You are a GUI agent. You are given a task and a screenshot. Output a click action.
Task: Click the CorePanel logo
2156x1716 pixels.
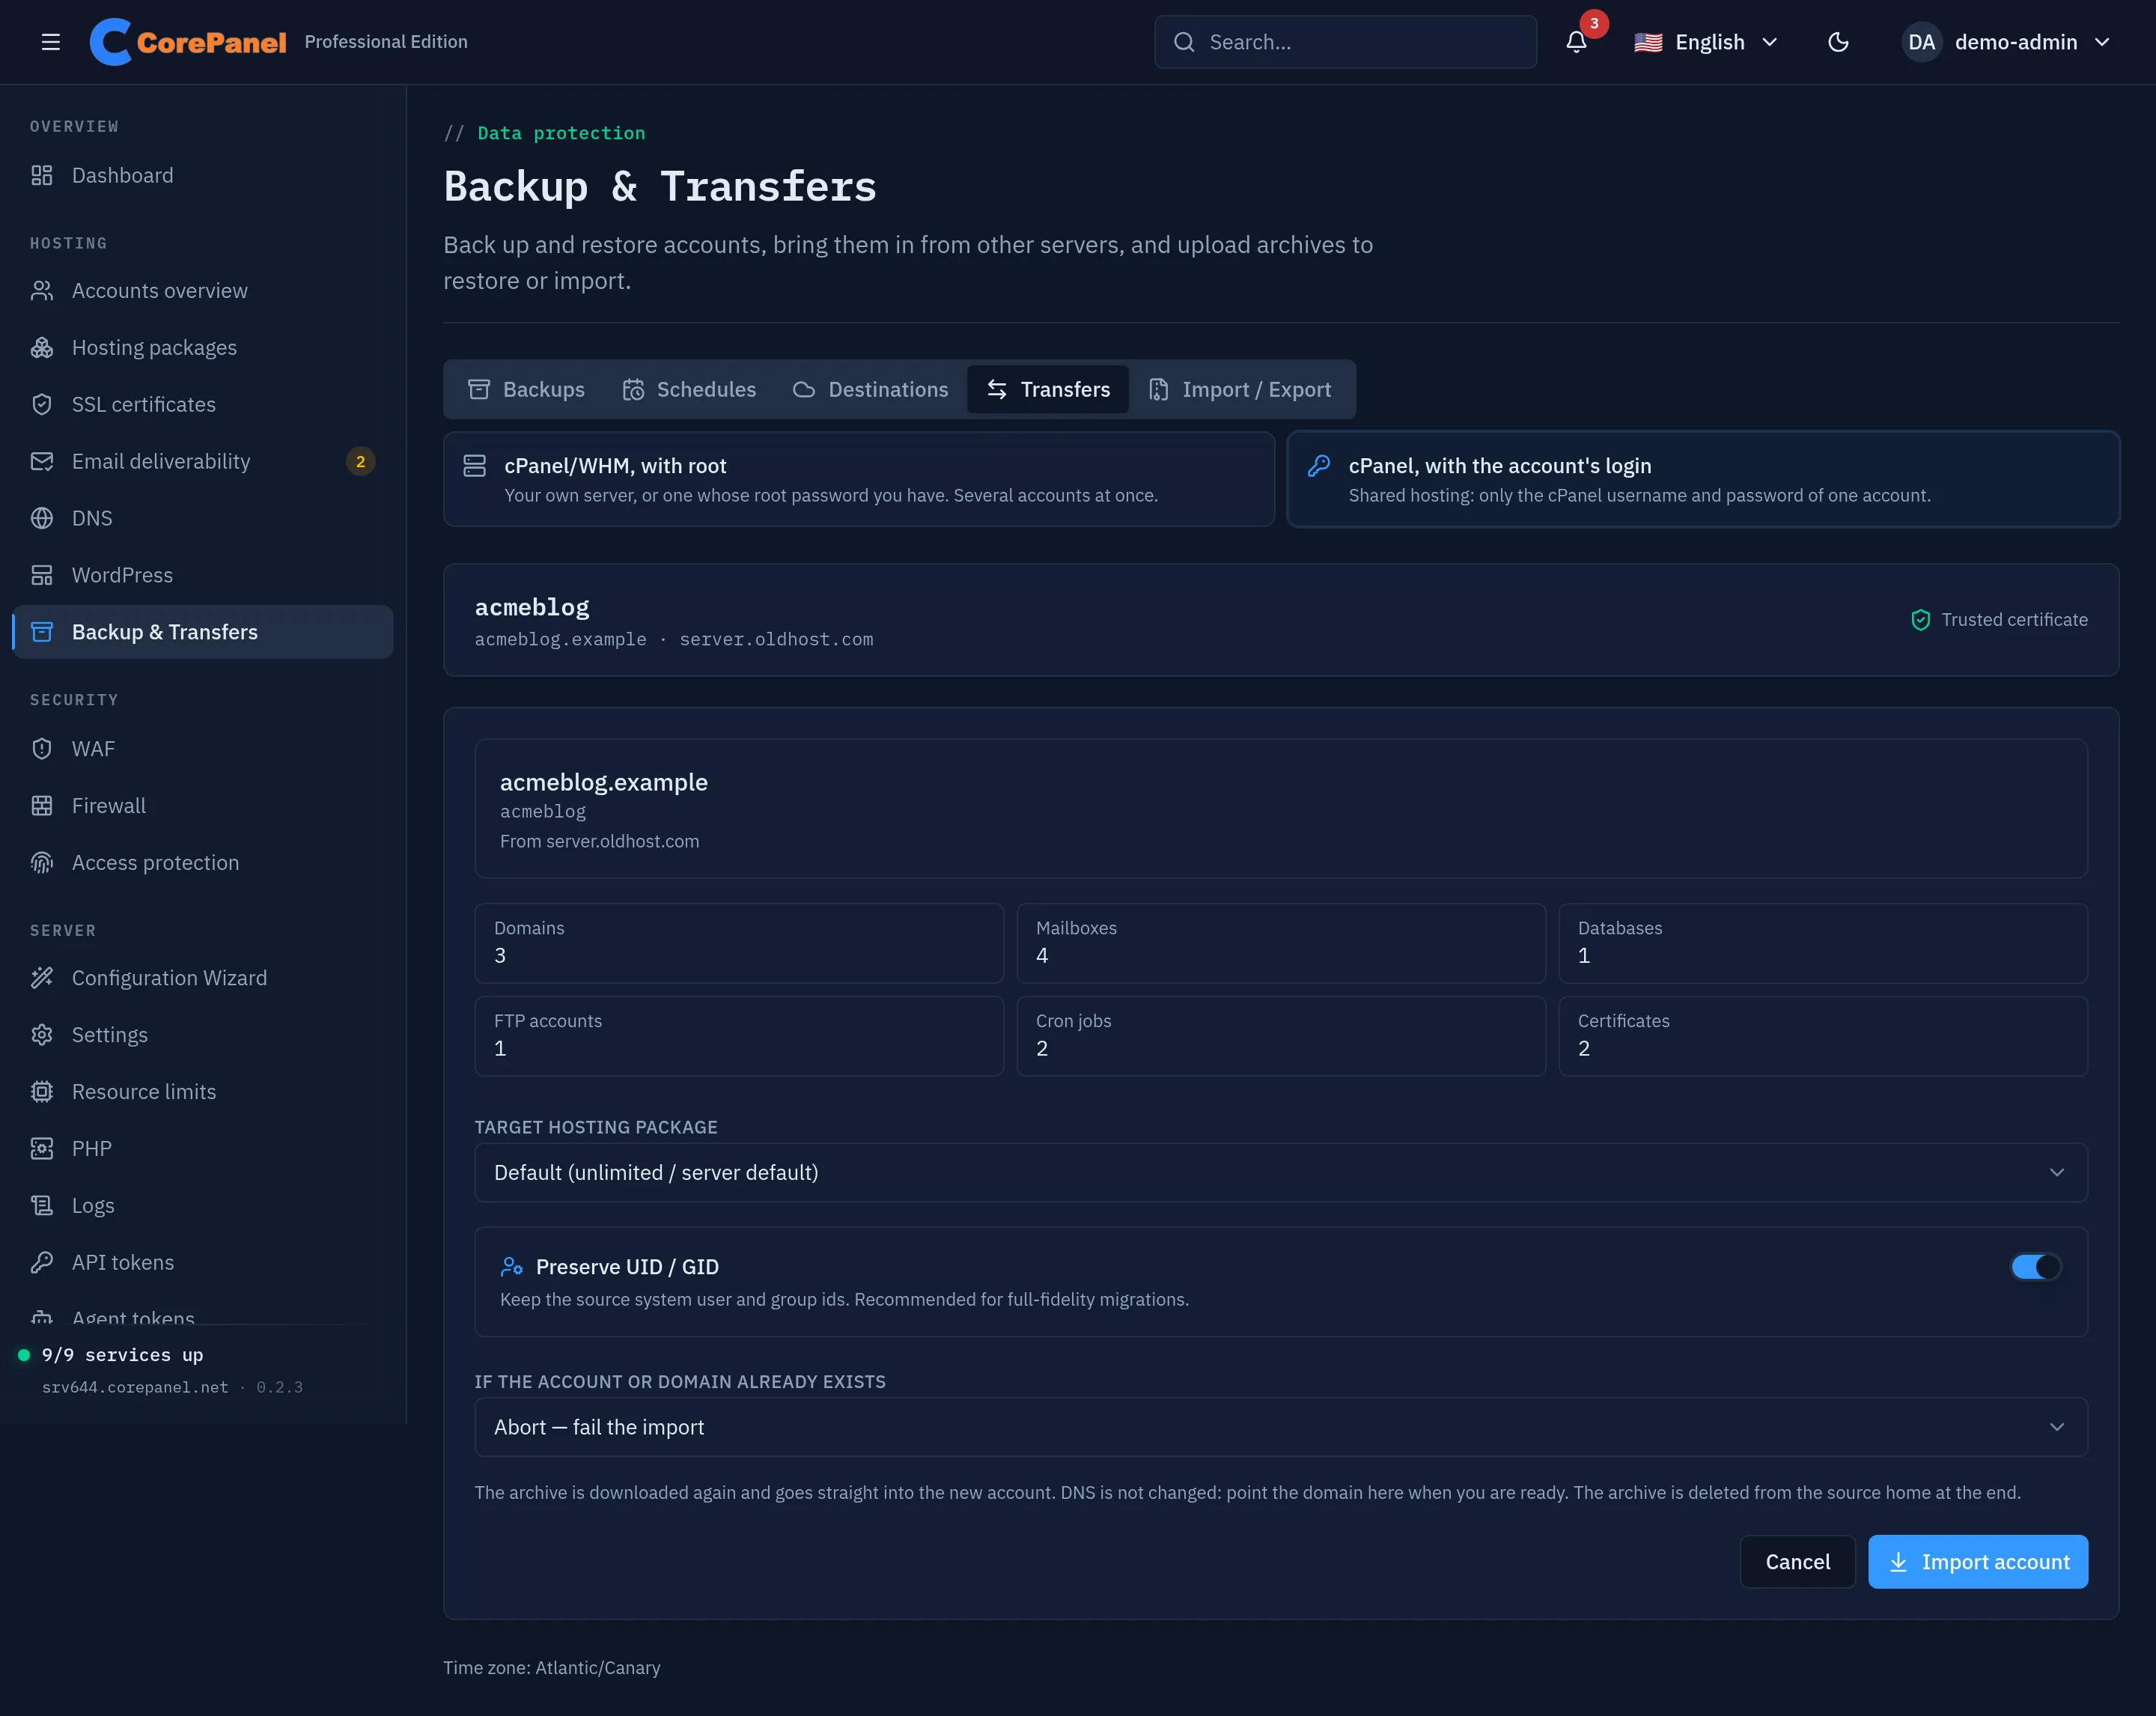188,42
